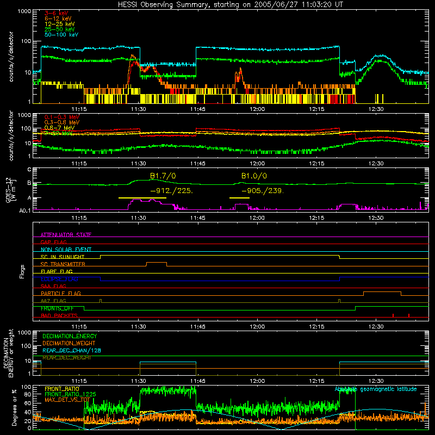Select the DECIMATION_WEIGHT legend label
This screenshot has width=435, height=435.
pos(69,343)
